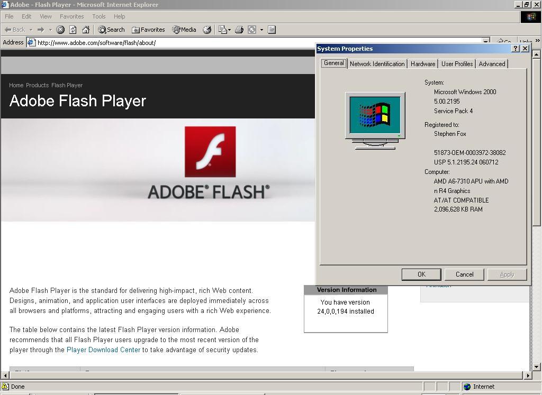Click the Forward arrow in the toolbar

point(41,30)
